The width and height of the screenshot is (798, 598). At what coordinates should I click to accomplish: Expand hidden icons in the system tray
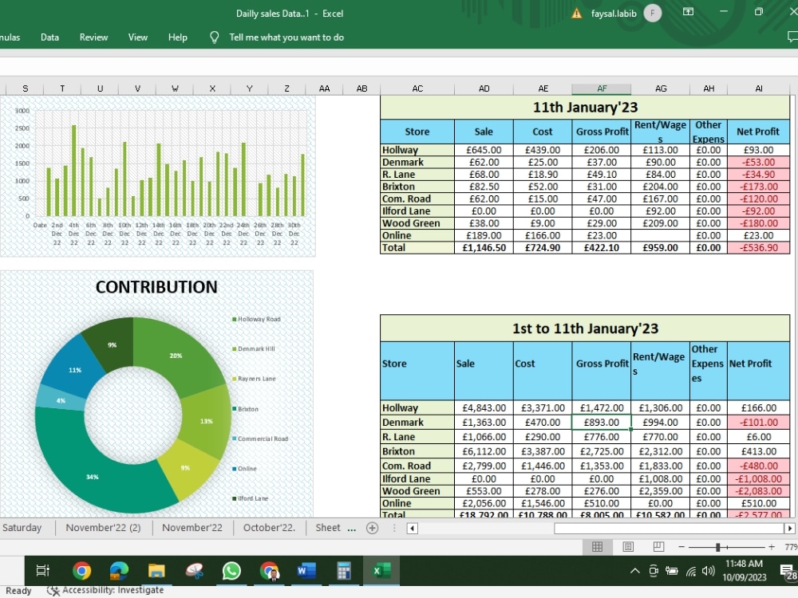[634, 572]
